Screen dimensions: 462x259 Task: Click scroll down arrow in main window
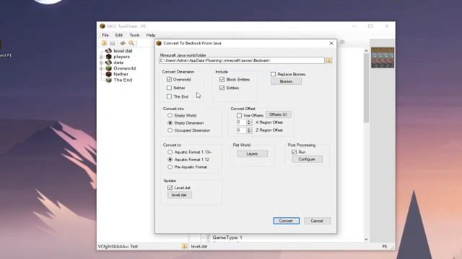[366, 240]
